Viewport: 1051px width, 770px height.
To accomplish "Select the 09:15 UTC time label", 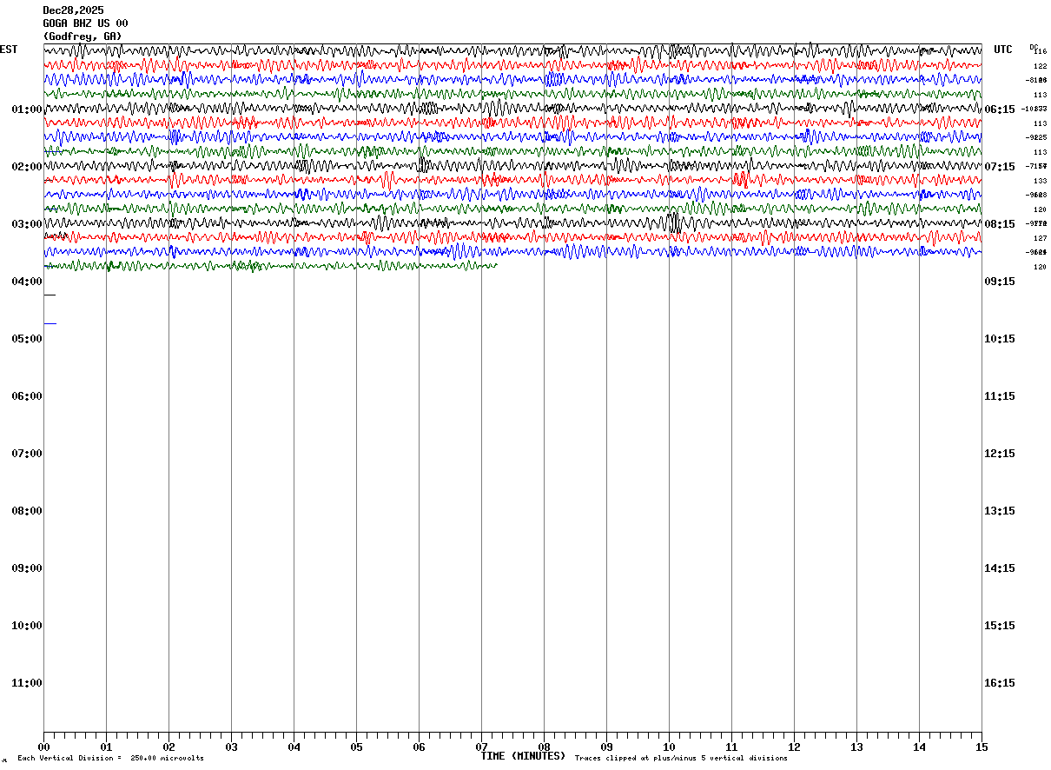I will 1000,282.
